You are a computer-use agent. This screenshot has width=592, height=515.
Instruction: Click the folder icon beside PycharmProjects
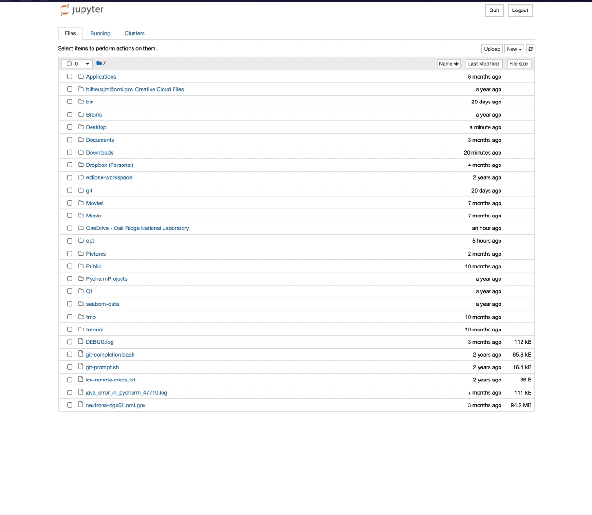point(81,278)
